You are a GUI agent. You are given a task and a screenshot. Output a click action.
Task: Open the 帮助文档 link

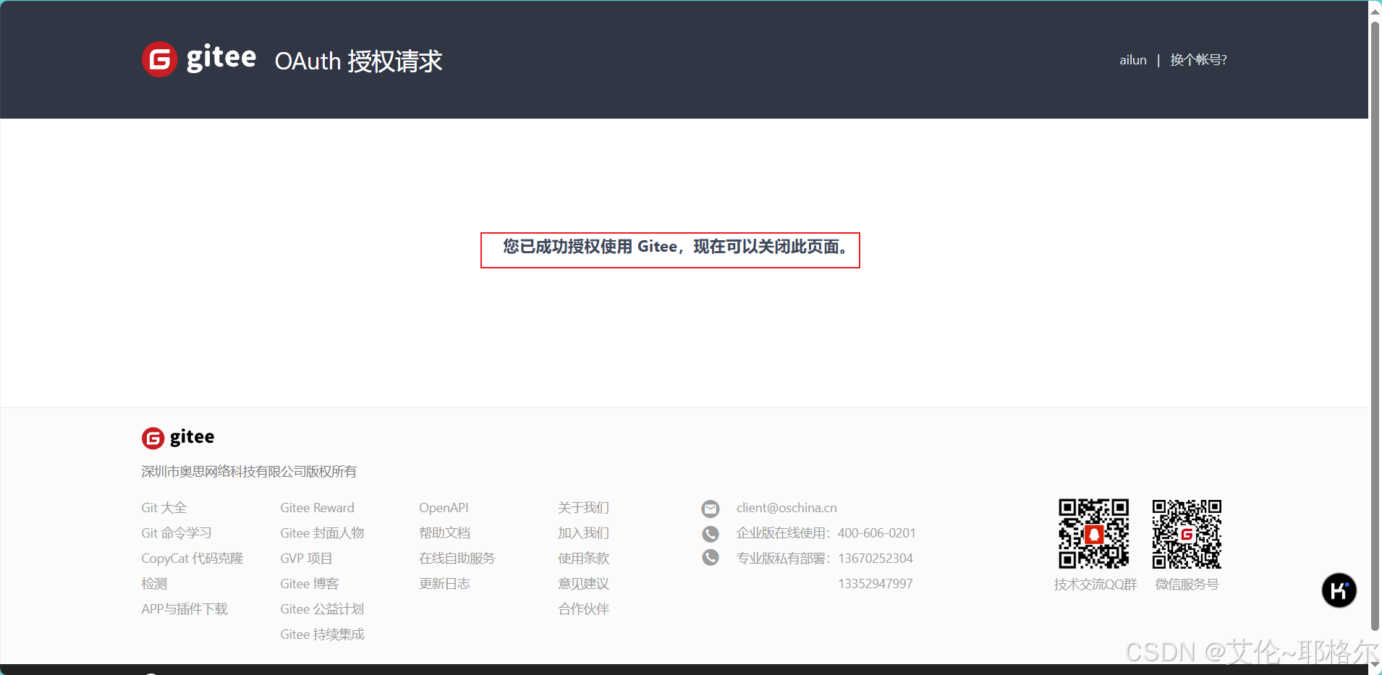click(x=445, y=533)
